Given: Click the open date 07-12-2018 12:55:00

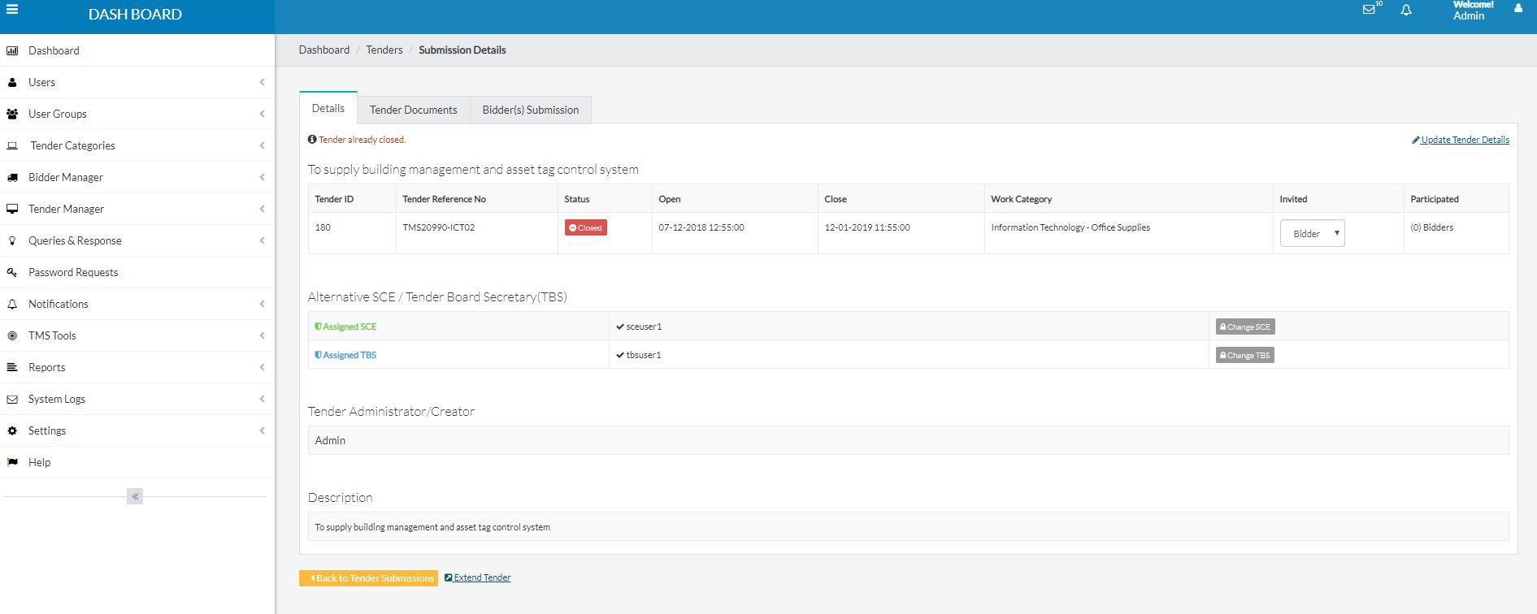Looking at the screenshot, I should point(701,227).
